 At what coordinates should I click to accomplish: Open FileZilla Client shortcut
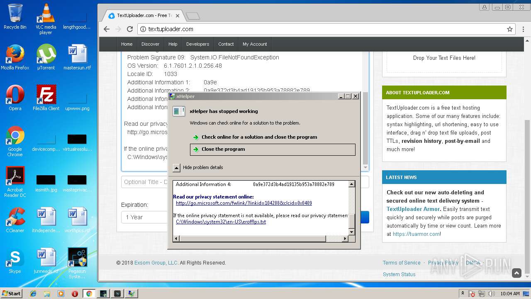click(x=46, y=98)
